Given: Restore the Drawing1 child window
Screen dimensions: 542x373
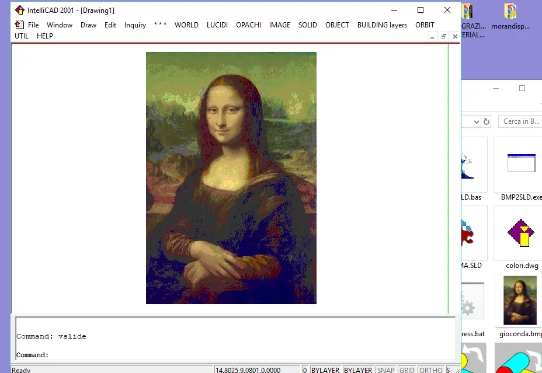Looking at the screenshot, I should pos(444,36).
